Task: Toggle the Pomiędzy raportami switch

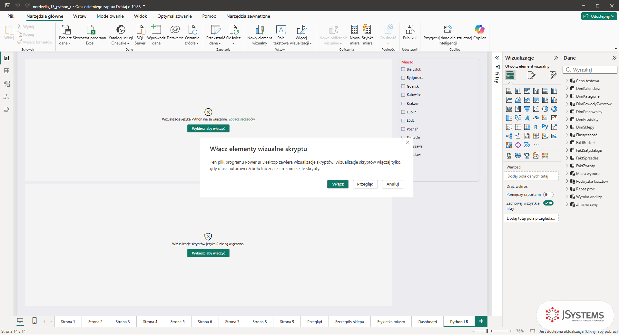Action: 548,195
